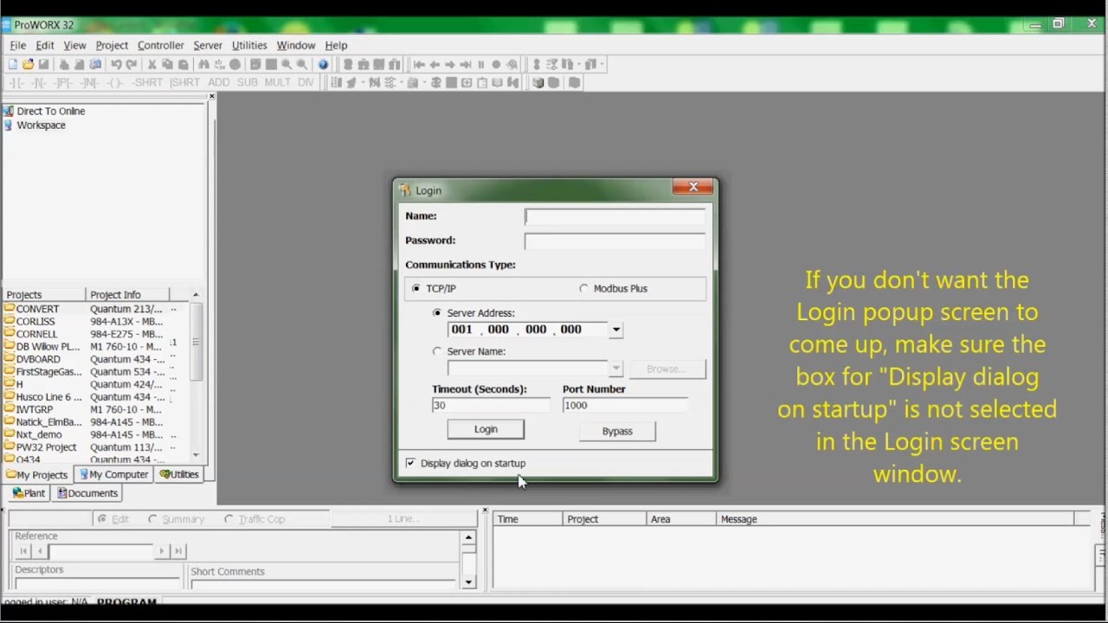
Task: Open the Server menu
Action: (x=208, y=45)
